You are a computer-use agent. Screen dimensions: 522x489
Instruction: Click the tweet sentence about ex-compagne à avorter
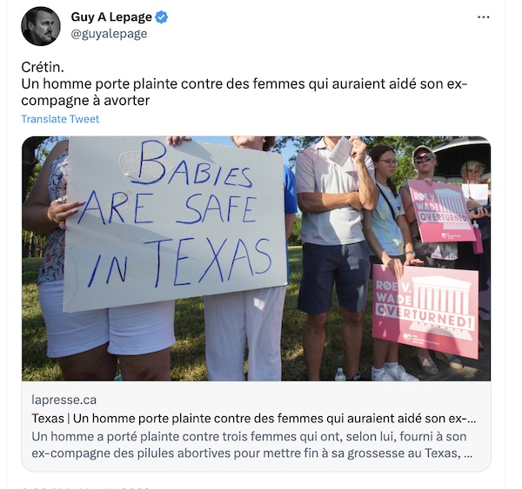coord(244,92)
